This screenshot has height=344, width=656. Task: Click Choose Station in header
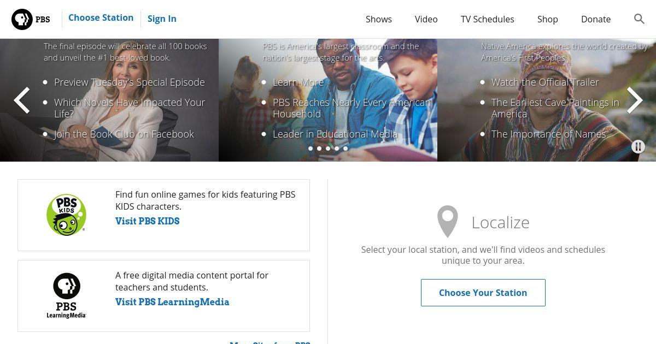tap(101, 18)
